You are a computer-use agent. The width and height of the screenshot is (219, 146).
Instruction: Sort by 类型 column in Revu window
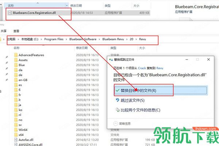click(113, 48)
